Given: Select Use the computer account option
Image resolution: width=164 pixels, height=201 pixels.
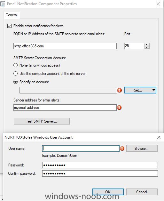Looking at the screenshot, I should click(15, 74).
